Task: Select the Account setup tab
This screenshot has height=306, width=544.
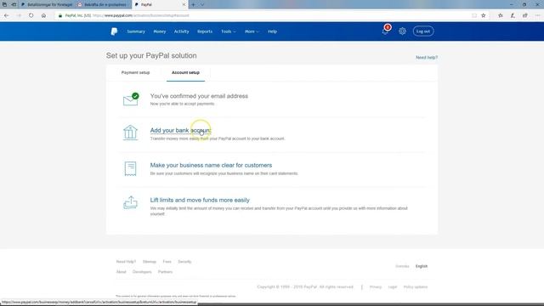Action: 185,72
